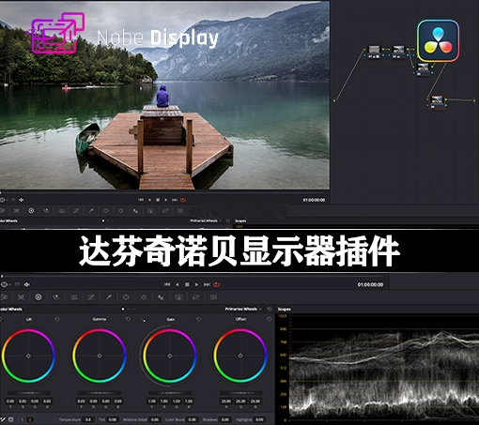Click the Highlights value field
This screenshot has width=479, height=425.
(x=259, y=419)
